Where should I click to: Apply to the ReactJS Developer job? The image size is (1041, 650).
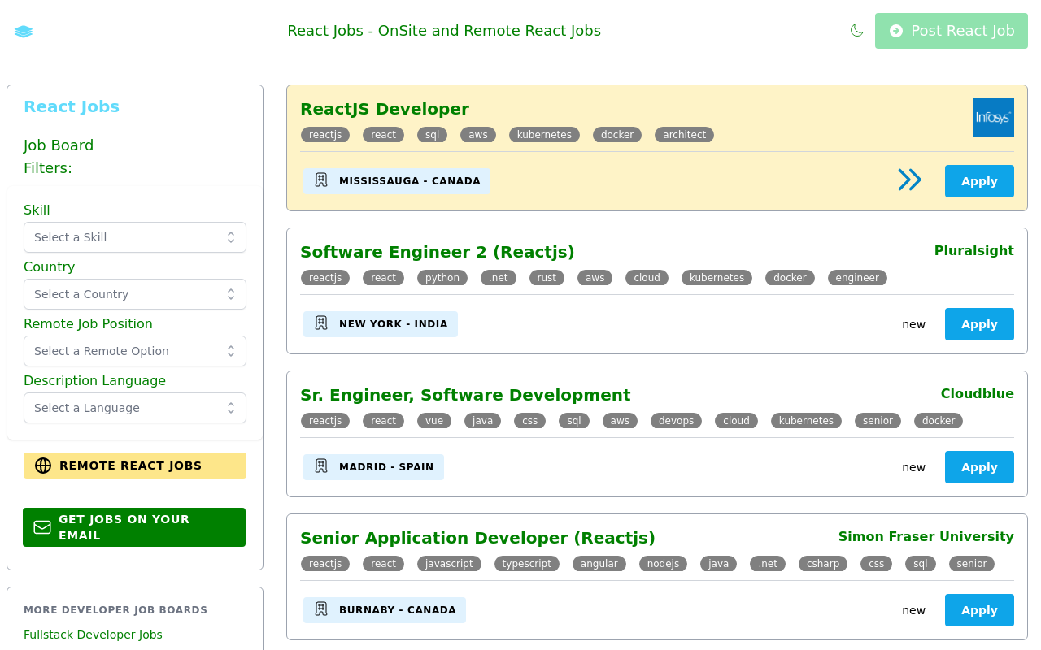coord(979,181)
